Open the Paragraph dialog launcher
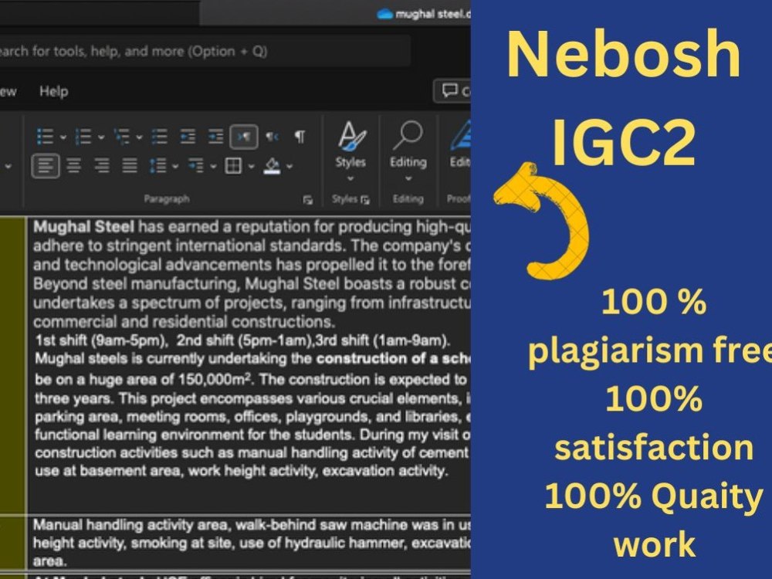This screenshot has width=772, height=579. (308, 199)
